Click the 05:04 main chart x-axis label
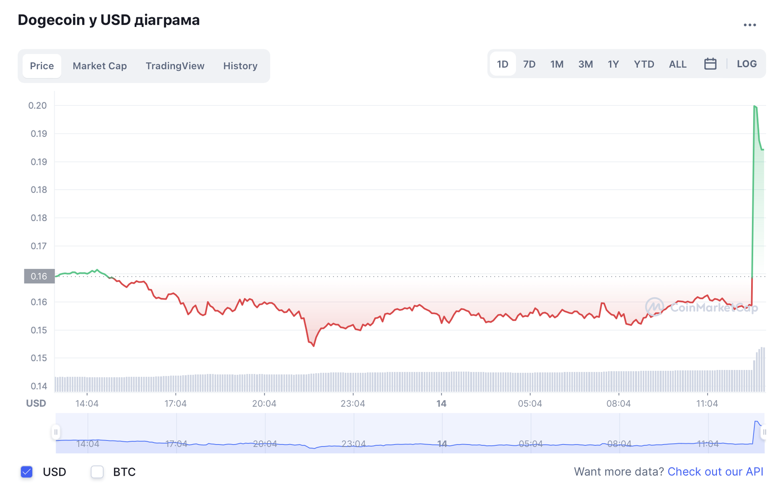The width and height of the screenshot is (783, 492). (530, 404)
